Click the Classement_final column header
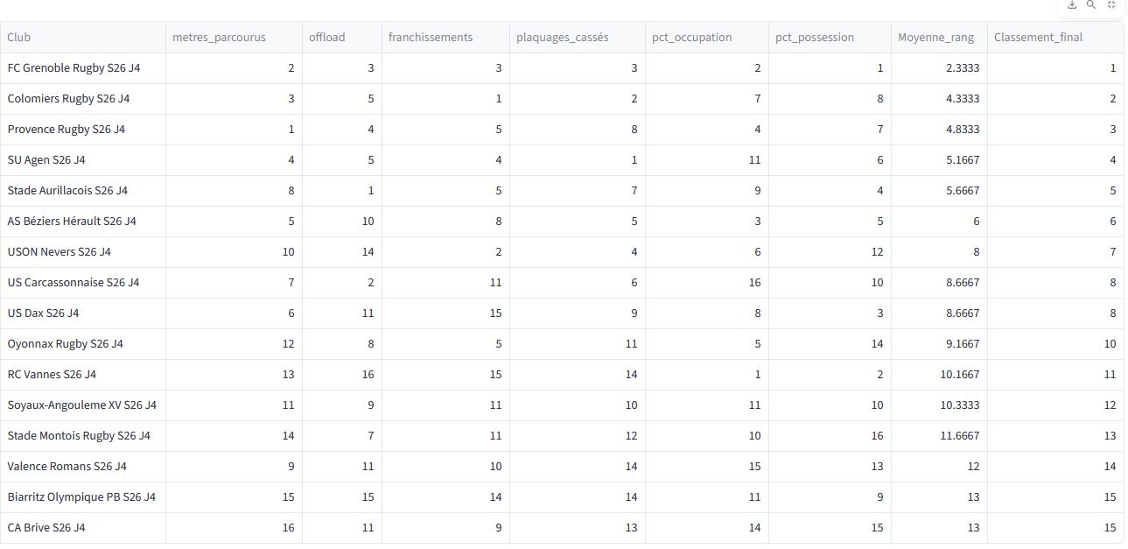This screenshot has height=549, width=1128. [x=1038, y=37]
